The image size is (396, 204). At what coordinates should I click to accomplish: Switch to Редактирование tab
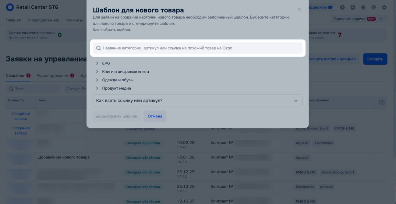53,76
